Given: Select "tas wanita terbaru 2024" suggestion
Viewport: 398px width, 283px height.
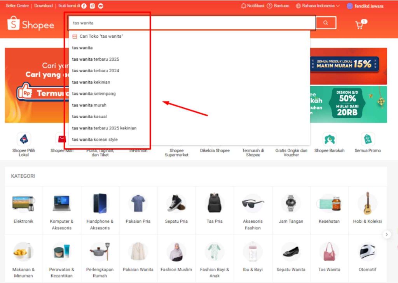Looking at the screenshot, I should tap(189, 71).
